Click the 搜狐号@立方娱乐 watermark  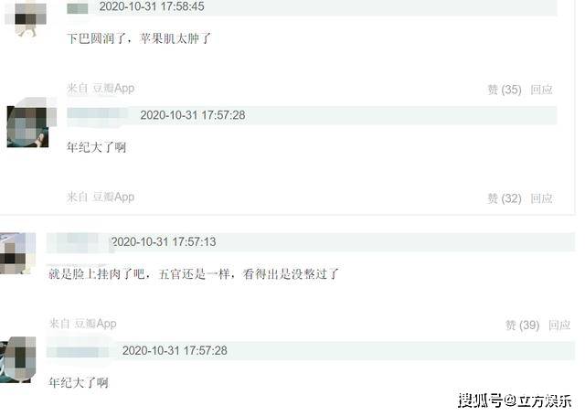point(516,400)
